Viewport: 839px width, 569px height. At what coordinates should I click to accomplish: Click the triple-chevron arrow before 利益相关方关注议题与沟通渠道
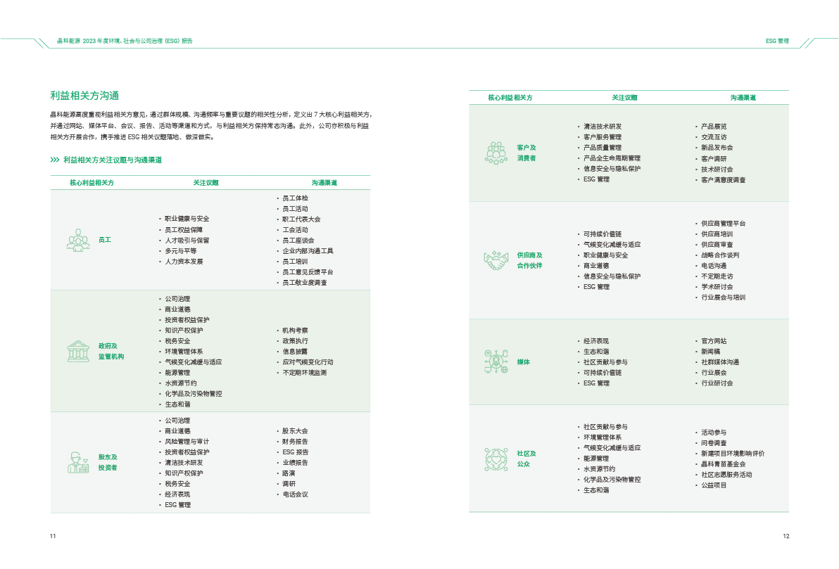[55, 160]
